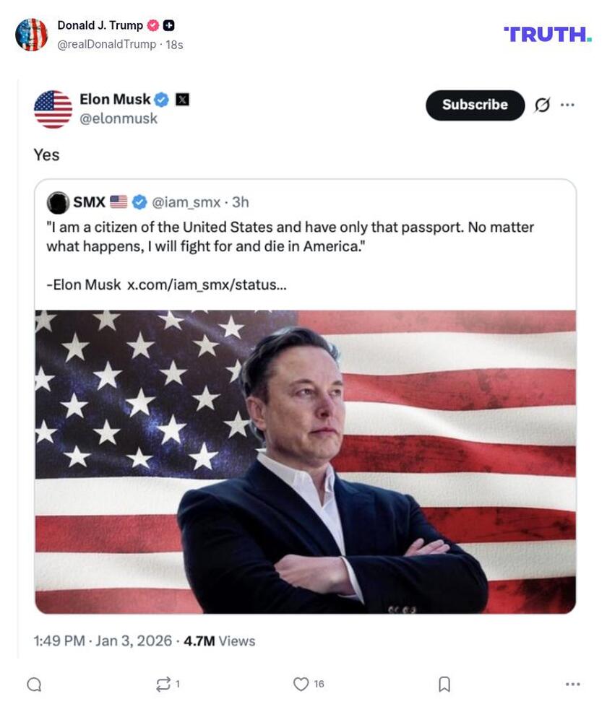
Task: Click the verified badge next to SMX
Action: (x=139, y=202)
